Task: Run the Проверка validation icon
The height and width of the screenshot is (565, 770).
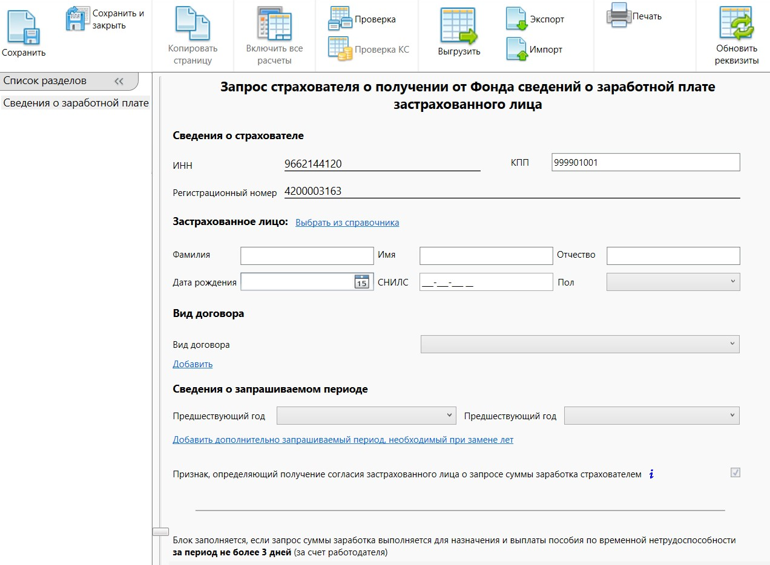Action: click(x=340, y=19)
